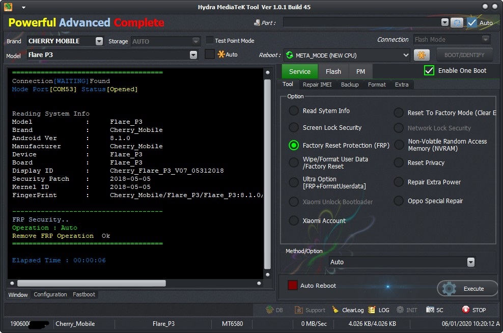This screenshot has width=503, height=333.
Task: Open the LOG viewer icon
Action: tap(372, 310)
